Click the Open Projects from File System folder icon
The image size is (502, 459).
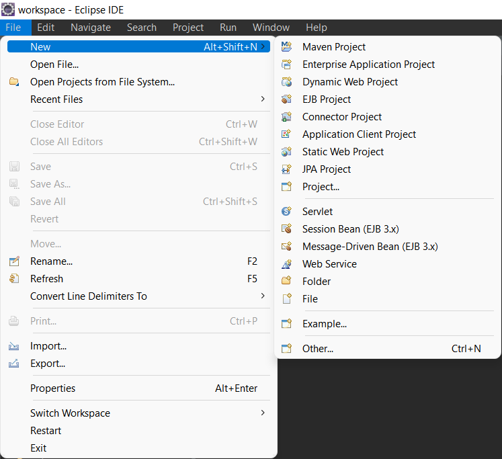13,81
